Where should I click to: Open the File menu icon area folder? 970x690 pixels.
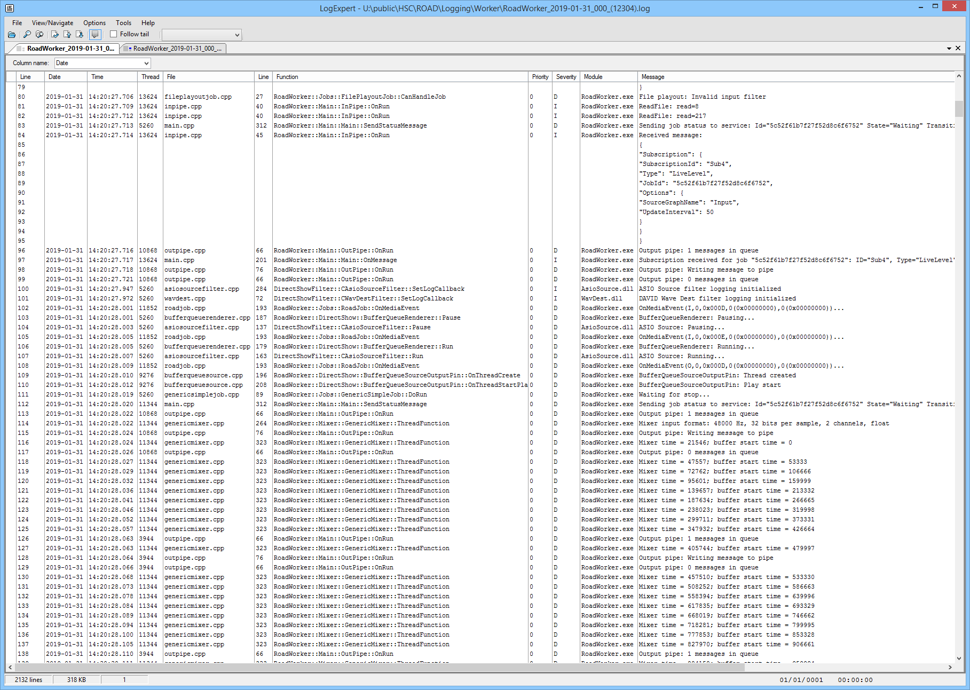point(17,22)
